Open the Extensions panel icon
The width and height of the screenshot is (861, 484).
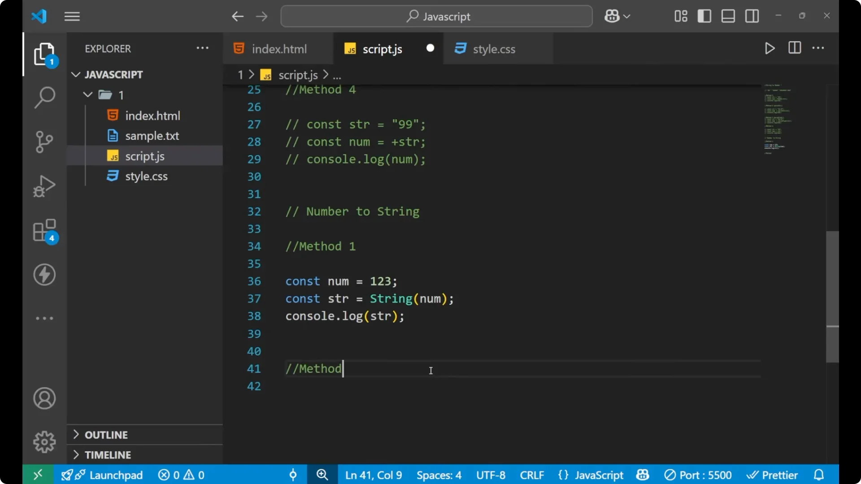[x=44, y=230]
